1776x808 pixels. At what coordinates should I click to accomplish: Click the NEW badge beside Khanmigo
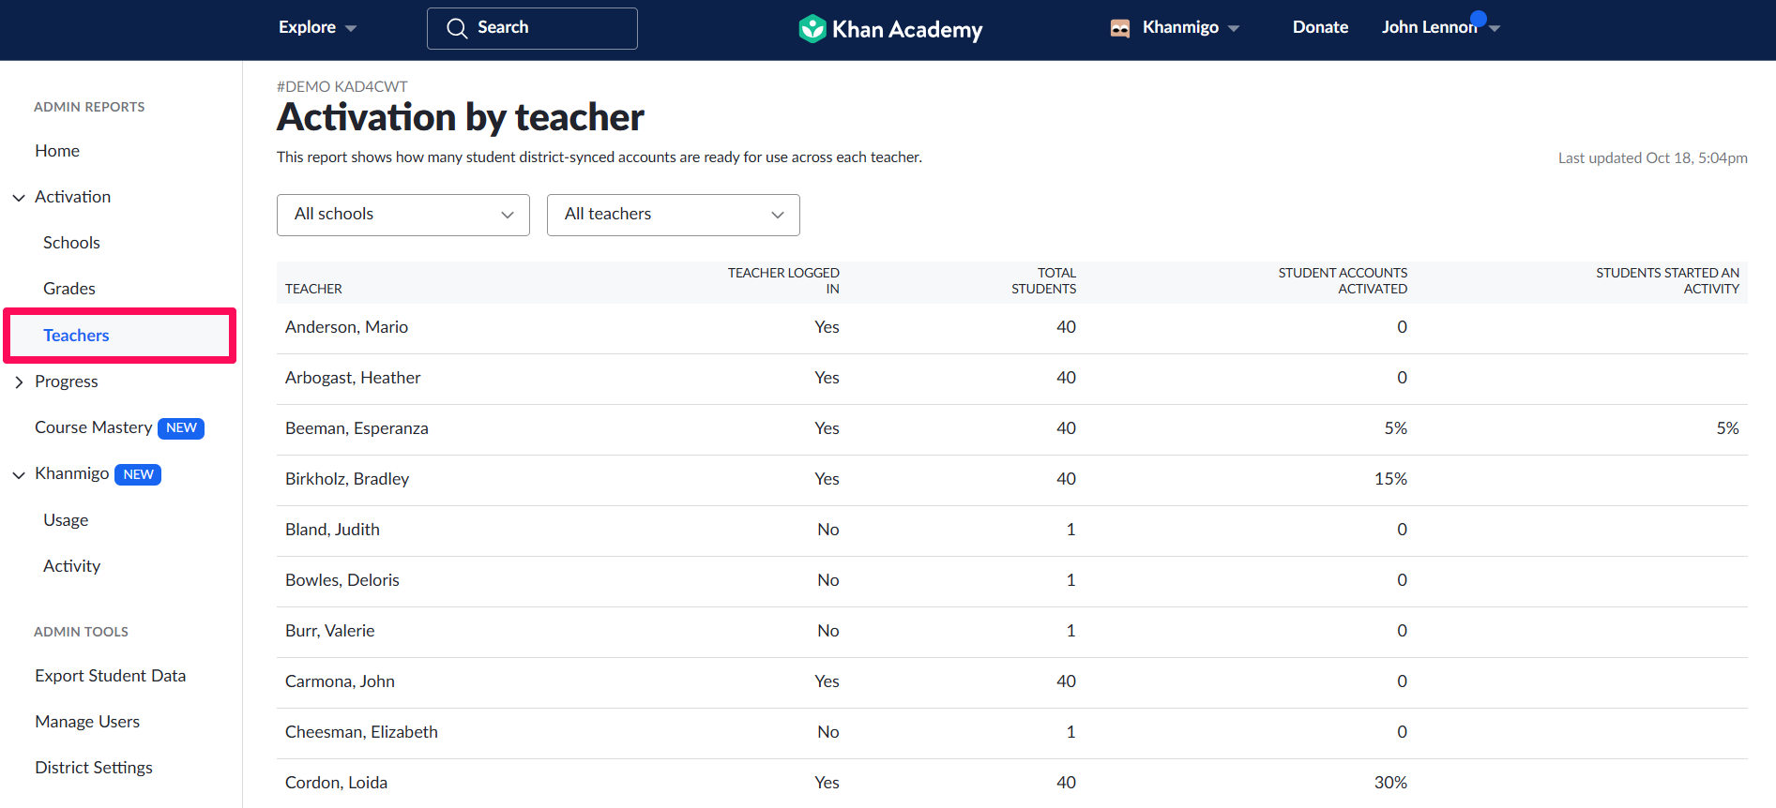point(138,474)
